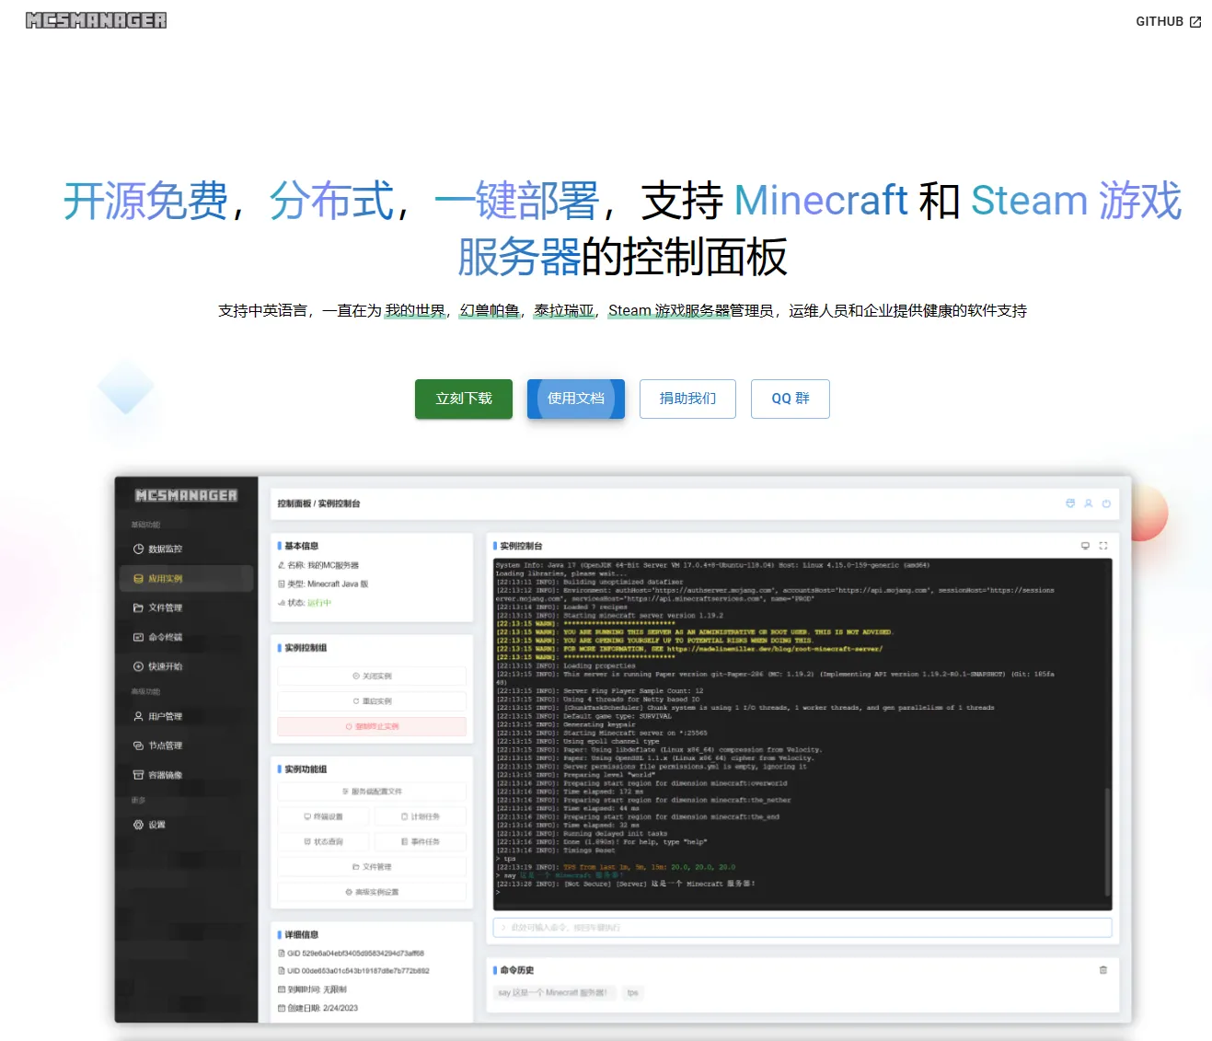
Task: Open 节点管理 in the sidebar
Action: [185, 746]
